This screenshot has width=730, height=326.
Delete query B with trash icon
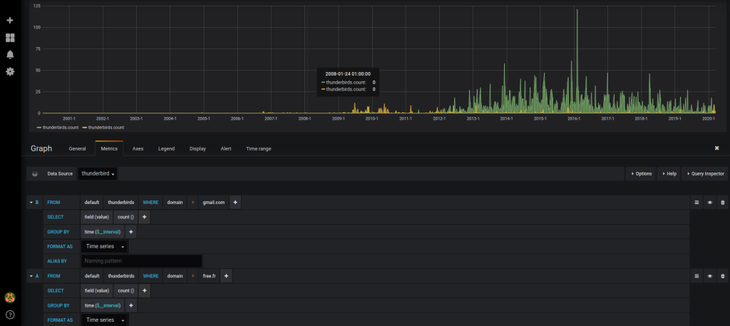pos(722,203)
